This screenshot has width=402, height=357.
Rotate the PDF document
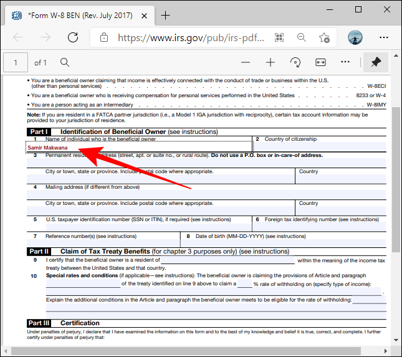(296, 62)
